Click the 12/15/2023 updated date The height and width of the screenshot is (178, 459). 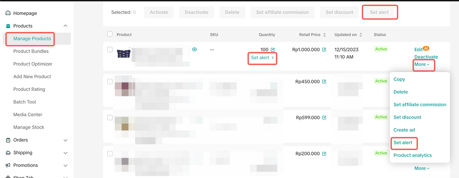(x=346, y=50)
